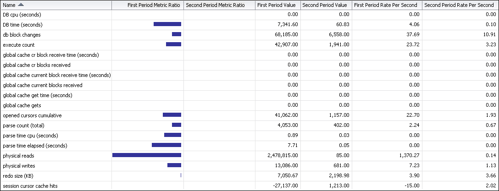The height and width of the screenshot is (191, 499).
Task: Click the negative value -27,137.00
Action: click(286, 186)
